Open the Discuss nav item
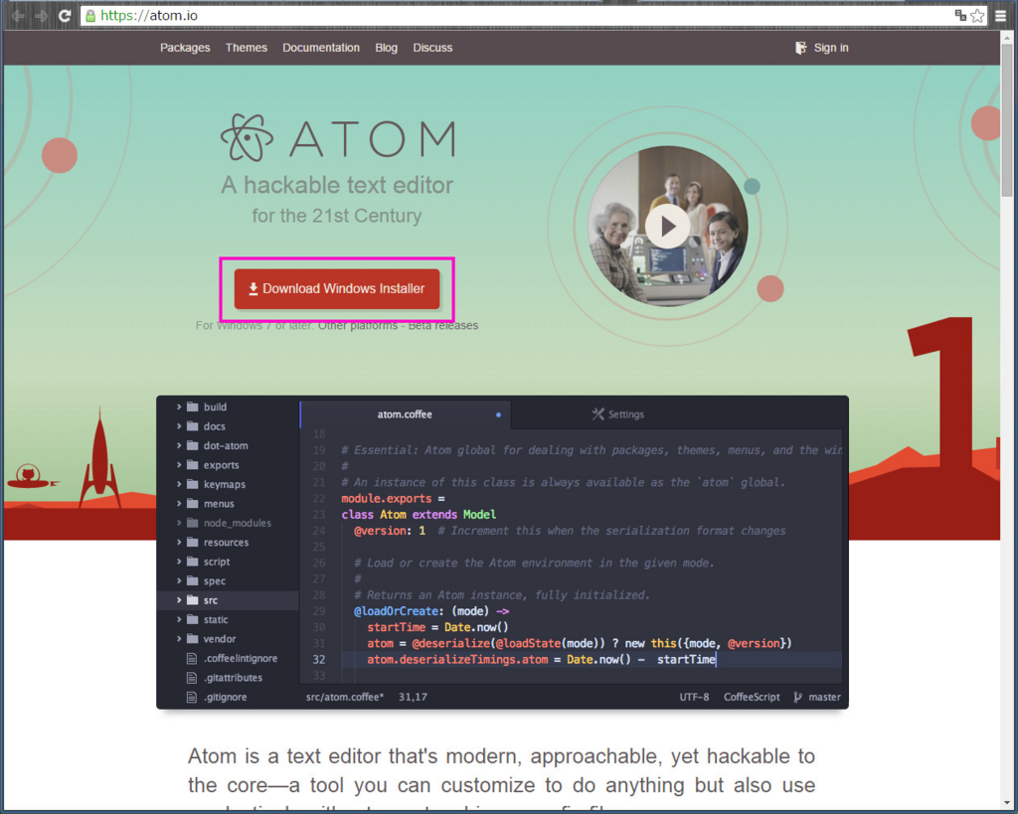Image resolution: width=1018 pixels, height=814 pixels. (432, 48)
